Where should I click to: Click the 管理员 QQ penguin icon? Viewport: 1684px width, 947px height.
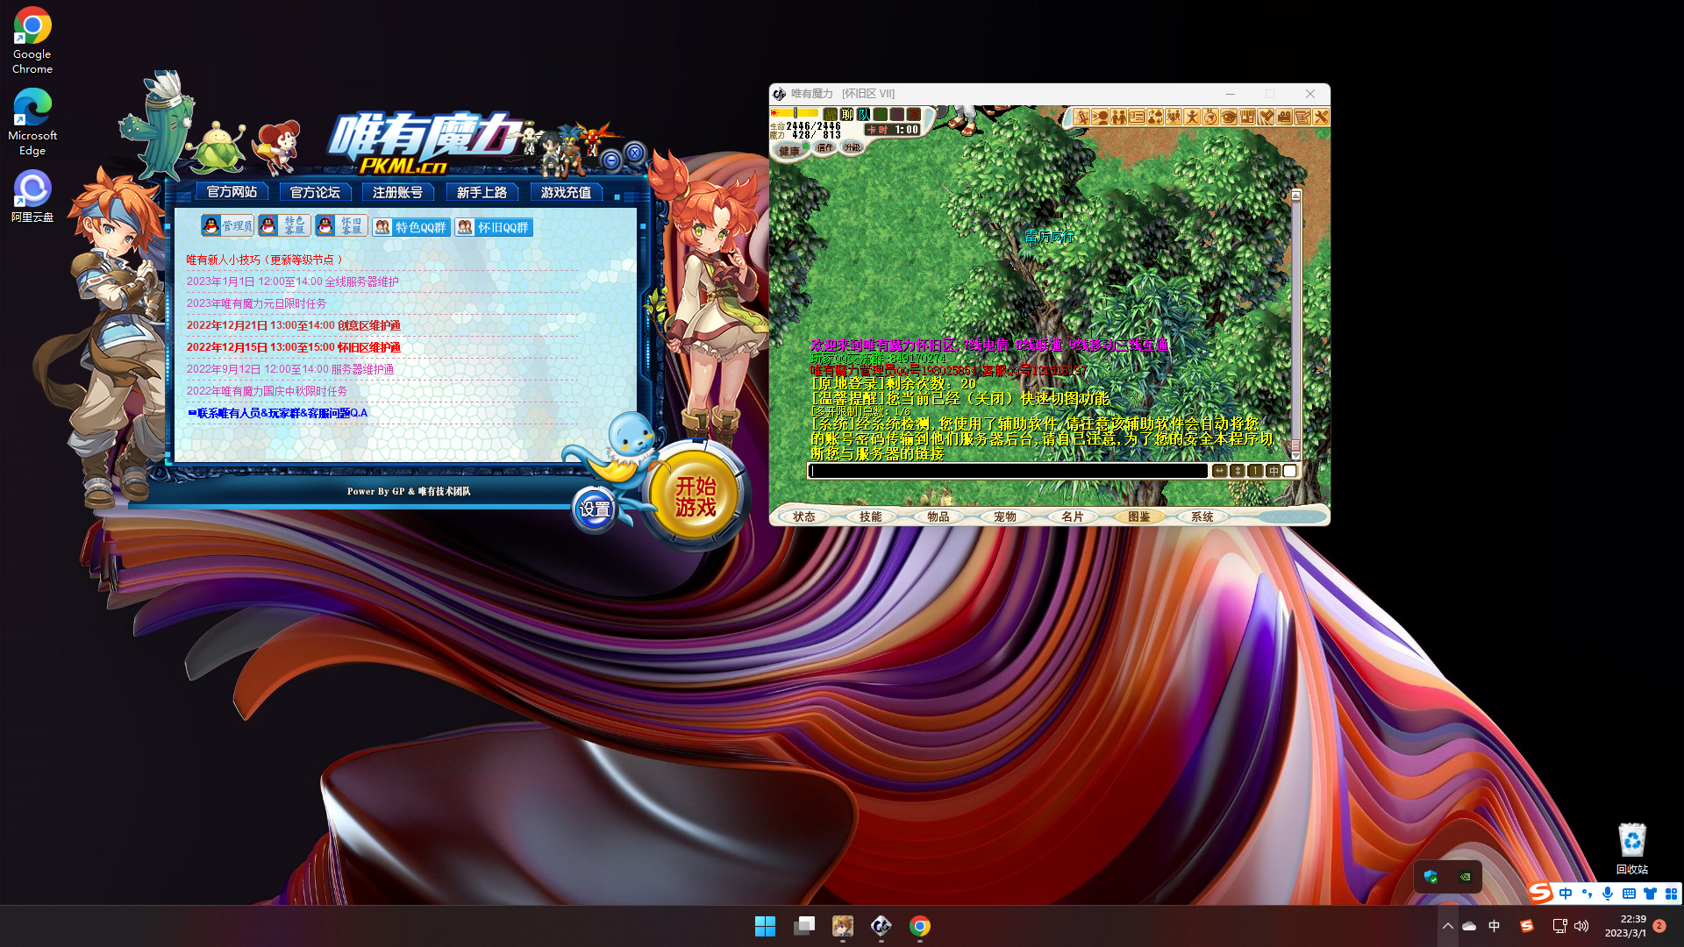coord(227,226)
